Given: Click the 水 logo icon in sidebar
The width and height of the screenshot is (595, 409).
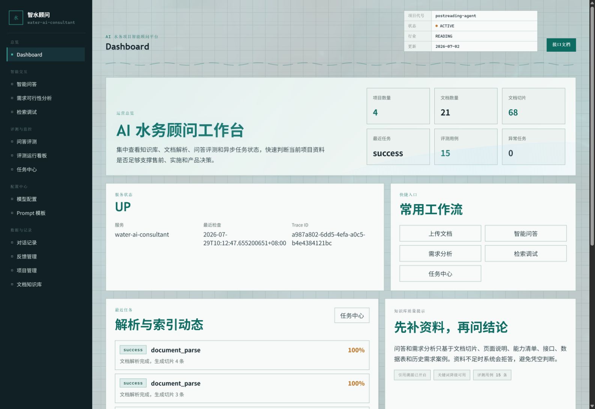Looking at the screenshot, I should [x=16, y=18].
